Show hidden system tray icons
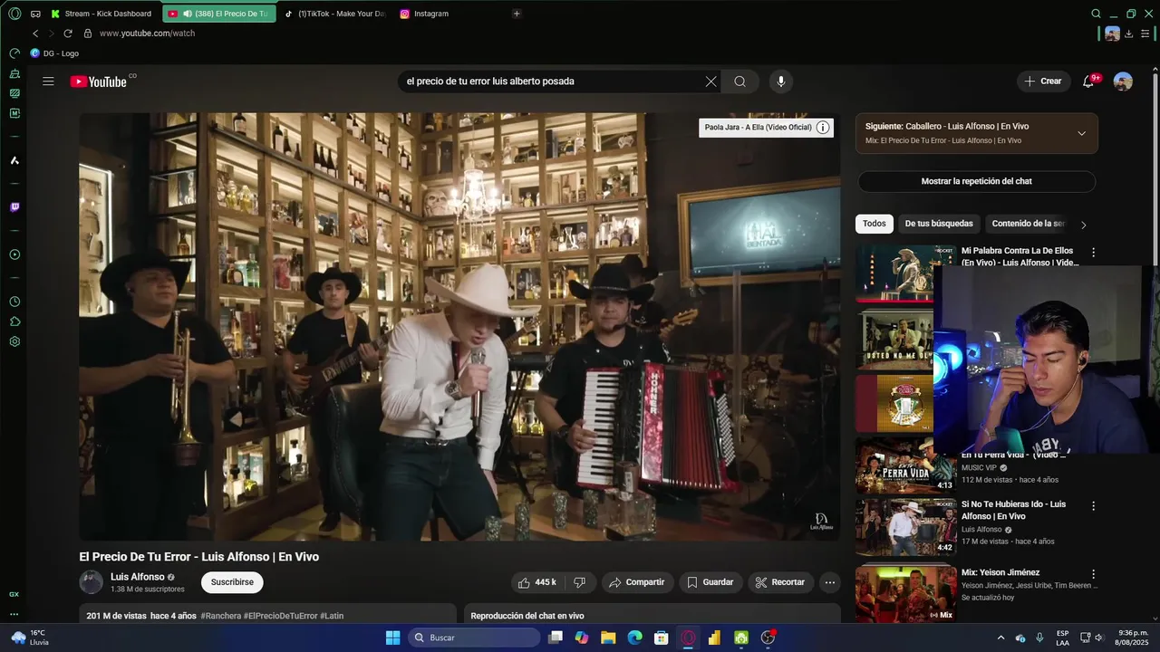 click(1000, 638)
